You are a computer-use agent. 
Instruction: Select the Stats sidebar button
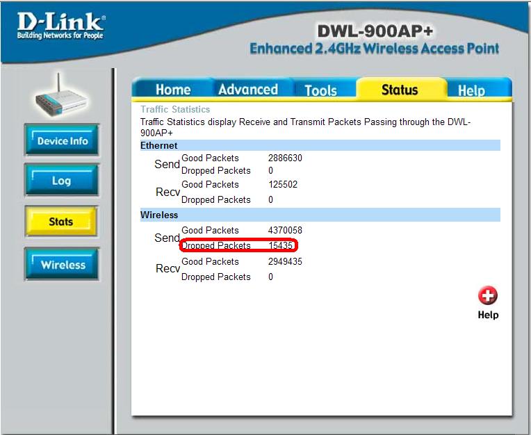[x=61, y=222]
